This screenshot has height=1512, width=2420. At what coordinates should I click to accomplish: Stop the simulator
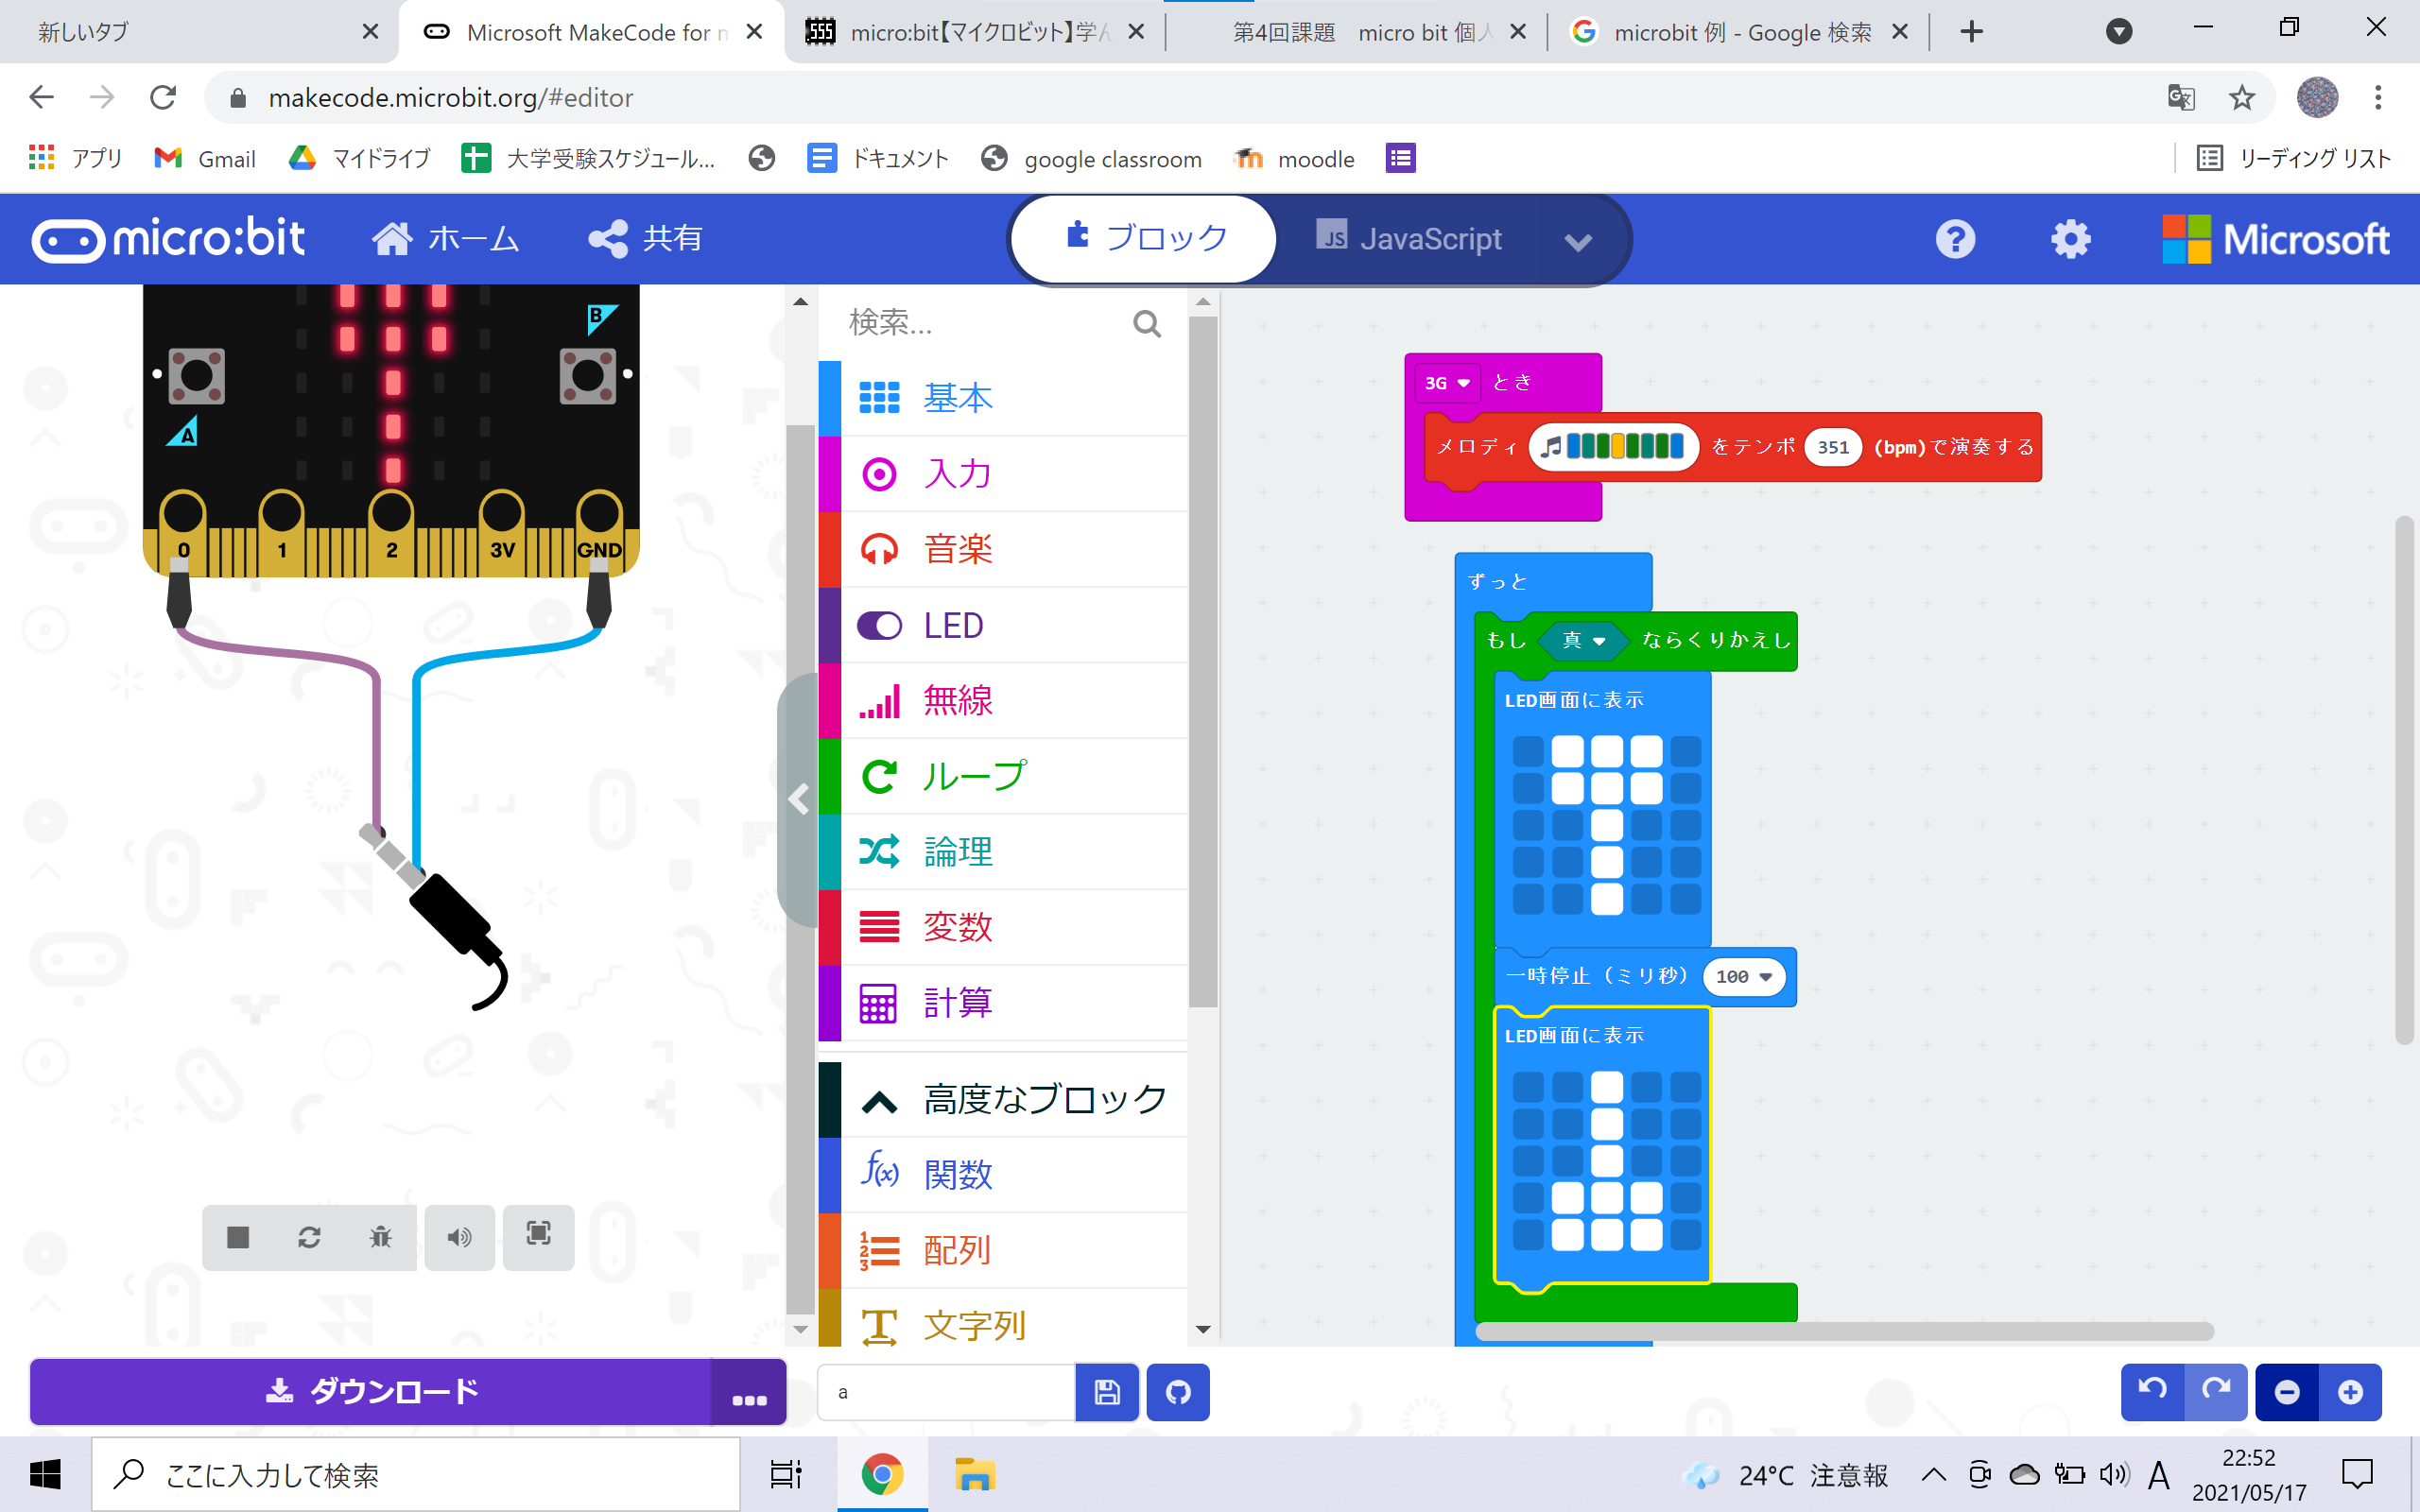point(238,1237)
